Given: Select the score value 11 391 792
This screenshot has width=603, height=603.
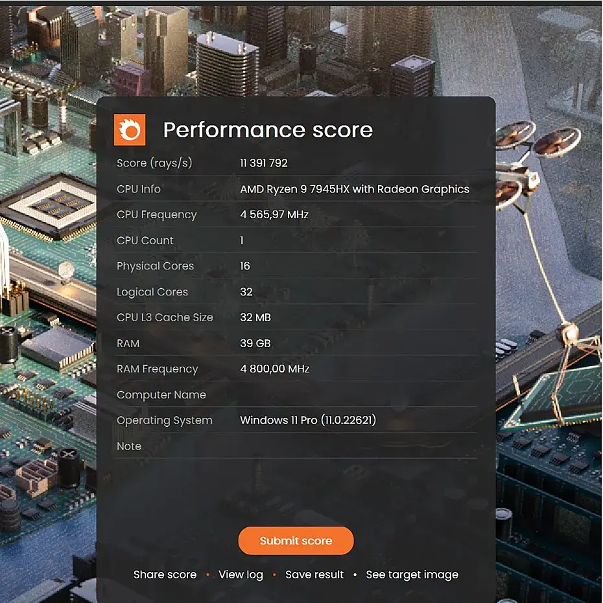Looking at the screenshot, I should 264,163.
